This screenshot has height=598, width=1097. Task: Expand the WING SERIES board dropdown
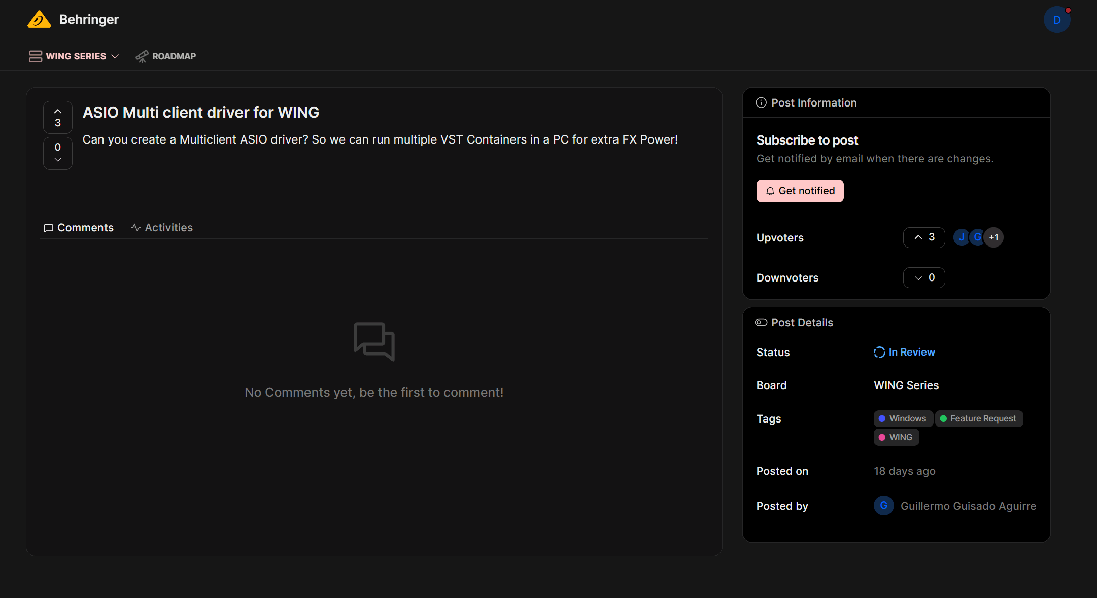click(x=74, y=56)
